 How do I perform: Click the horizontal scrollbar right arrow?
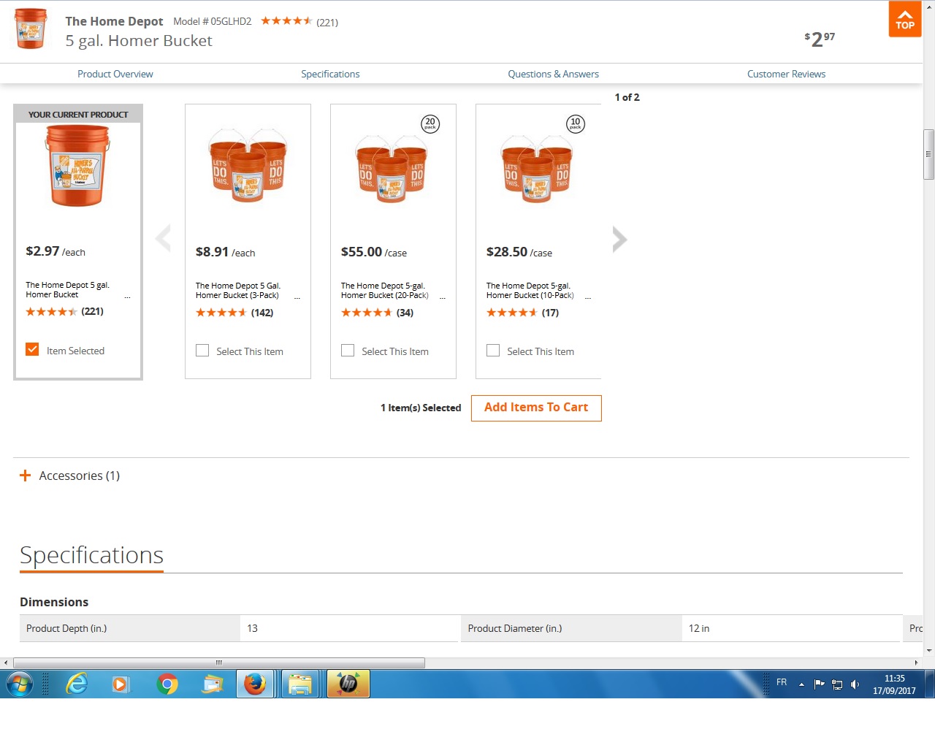coord(916,663)
